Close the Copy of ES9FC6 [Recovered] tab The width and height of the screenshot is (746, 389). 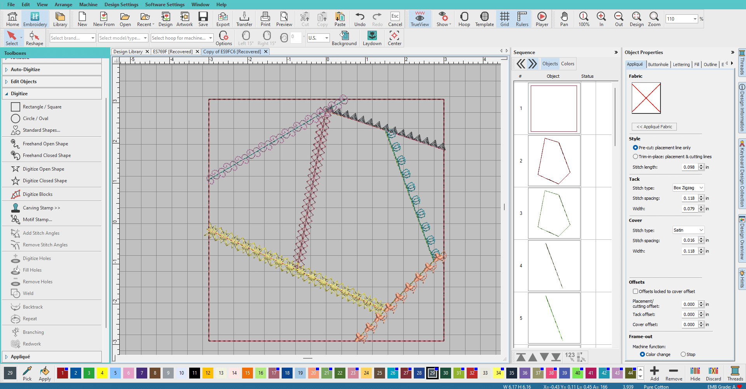266,52
